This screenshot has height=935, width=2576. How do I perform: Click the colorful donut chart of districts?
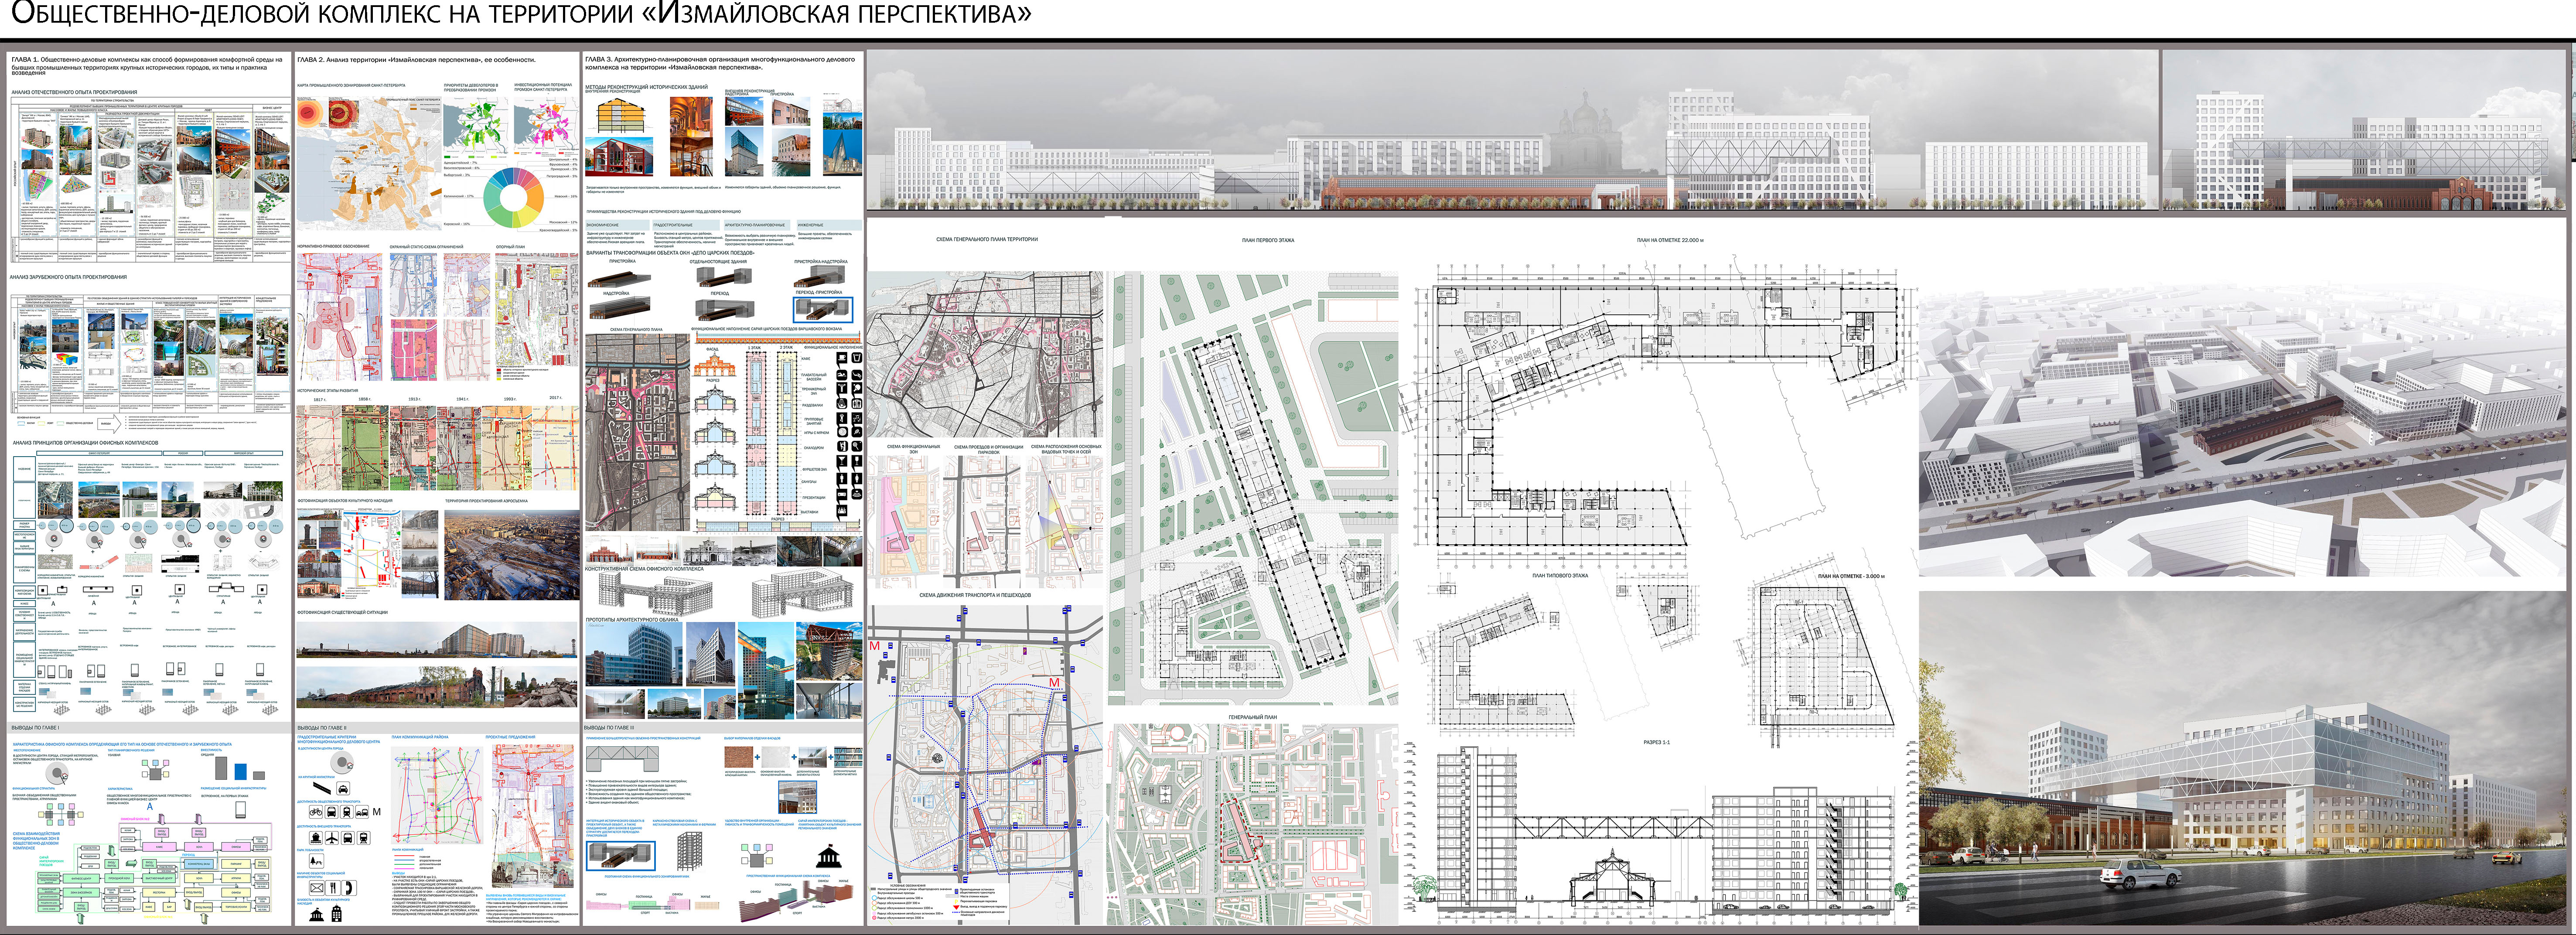pos(514,197)
